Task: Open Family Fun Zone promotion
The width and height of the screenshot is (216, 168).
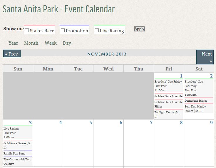Action: pos(14,153)
